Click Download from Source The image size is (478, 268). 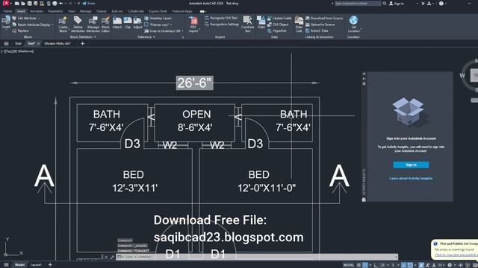click(324, 18)
